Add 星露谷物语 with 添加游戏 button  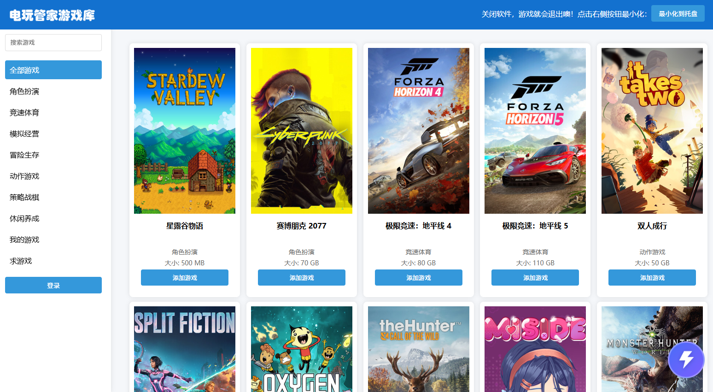[185, 278]
